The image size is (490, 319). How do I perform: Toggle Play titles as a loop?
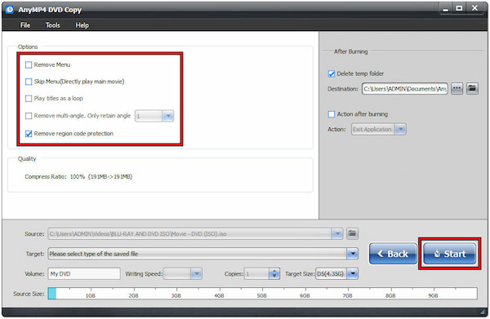tap(29, 99)
